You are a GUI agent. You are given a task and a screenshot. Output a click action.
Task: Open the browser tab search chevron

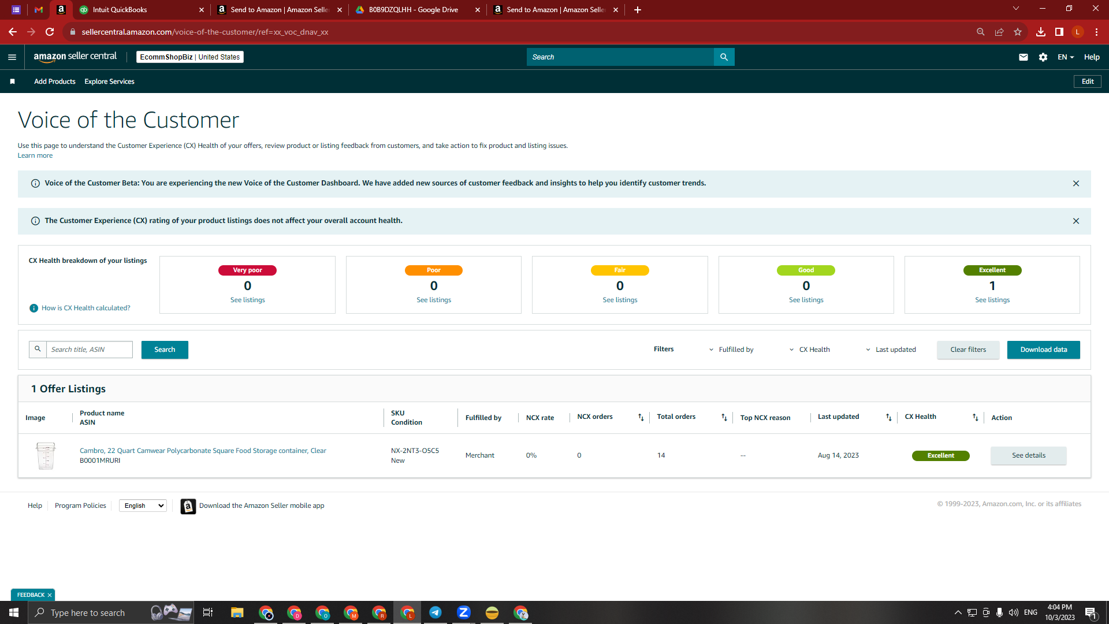point(1016,9)
